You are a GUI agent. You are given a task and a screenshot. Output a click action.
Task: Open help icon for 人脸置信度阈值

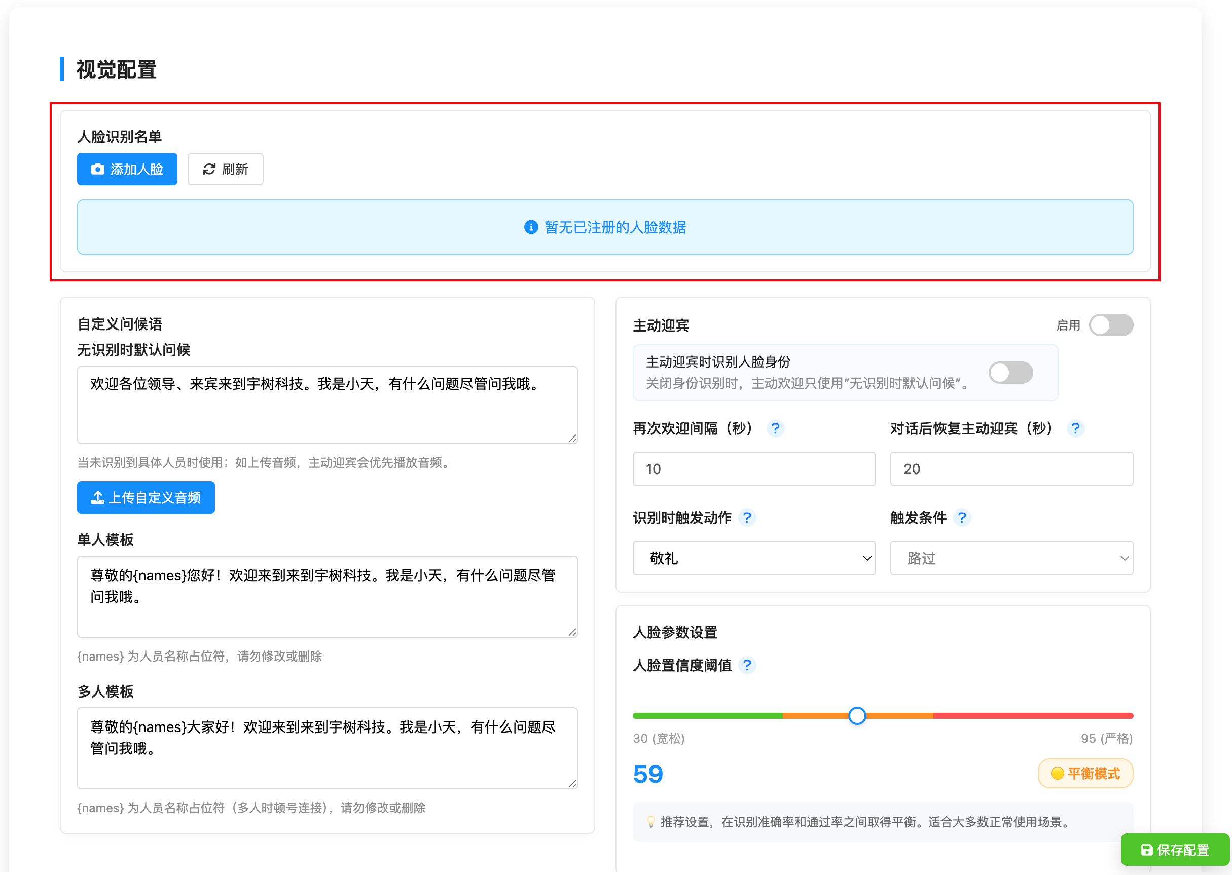[x=747, y=666]
